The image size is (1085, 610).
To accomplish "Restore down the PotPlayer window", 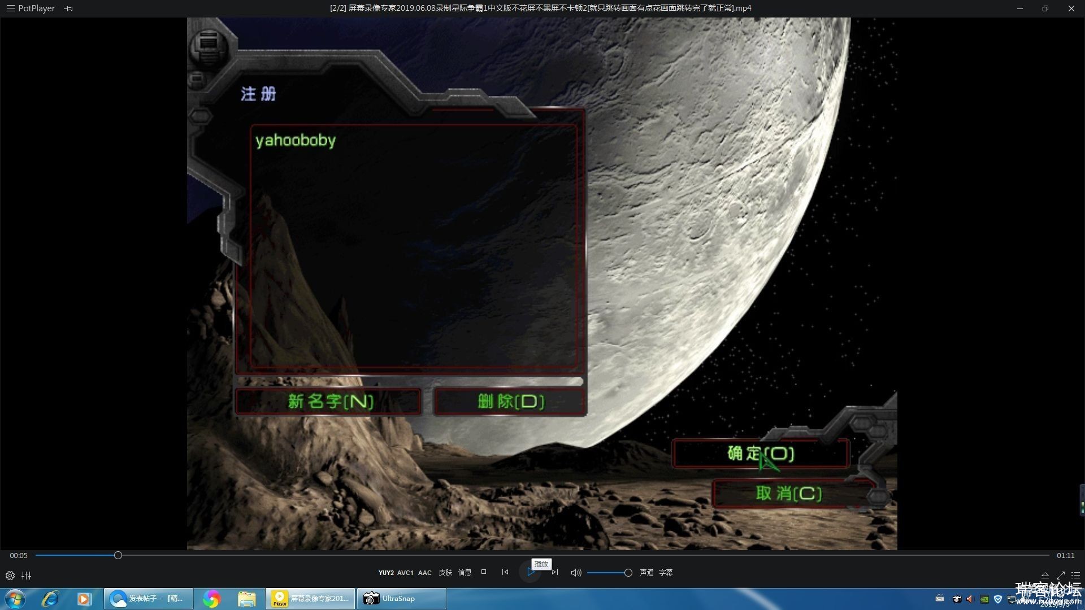I will (x=1045, y=8).
